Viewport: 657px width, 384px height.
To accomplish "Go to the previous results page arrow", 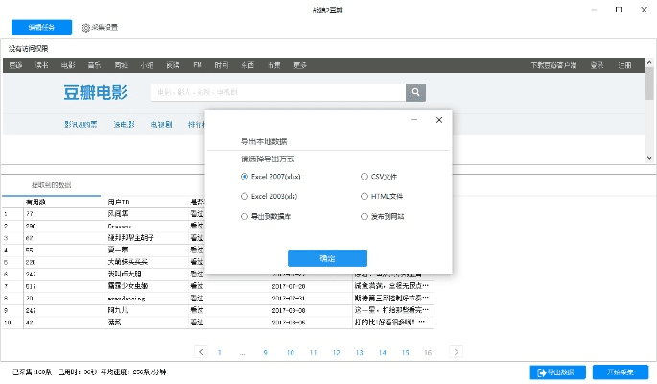I will 201,351.
